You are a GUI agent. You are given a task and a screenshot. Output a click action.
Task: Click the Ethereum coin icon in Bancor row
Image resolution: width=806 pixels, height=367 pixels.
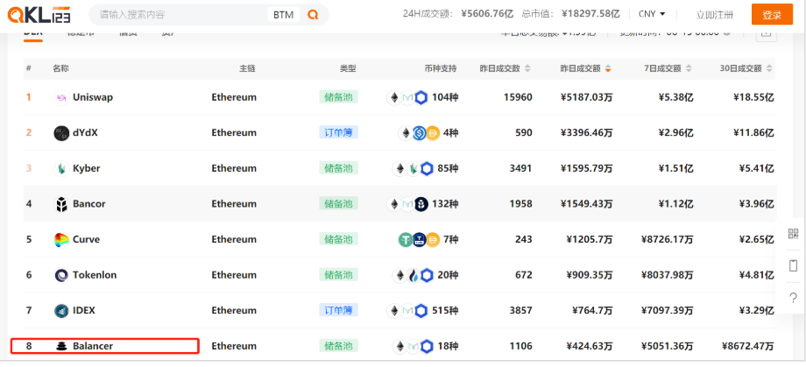(x=394, y=204)
